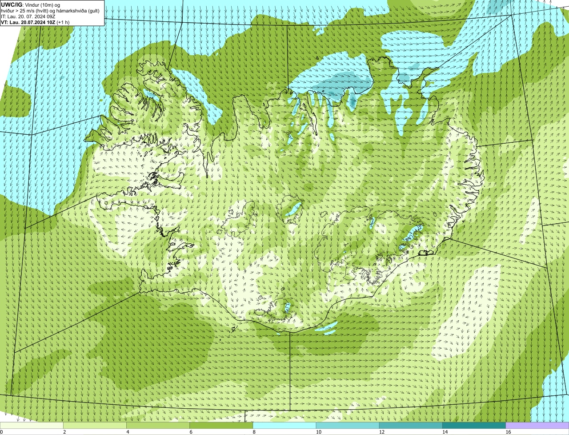Click the legend scale label "4"
The image size is (569, 435).
(x=128, y=432)
